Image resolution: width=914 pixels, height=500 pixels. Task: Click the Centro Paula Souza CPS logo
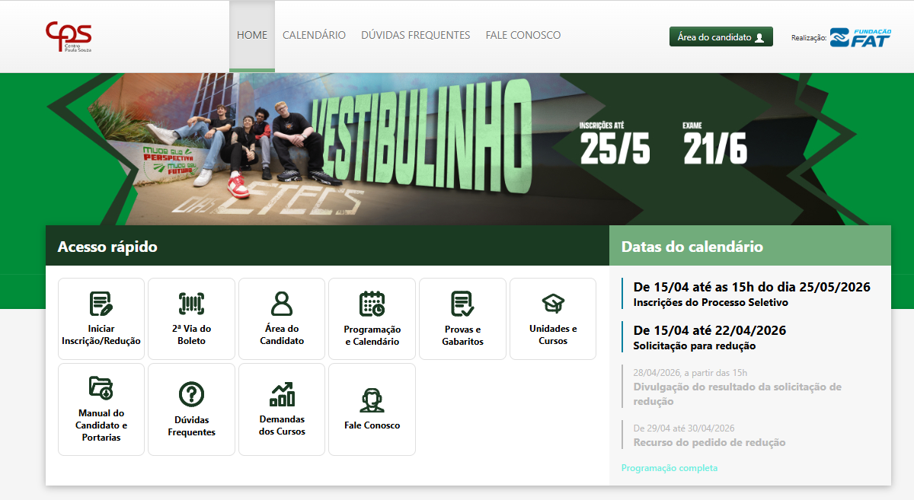point(69,36)
